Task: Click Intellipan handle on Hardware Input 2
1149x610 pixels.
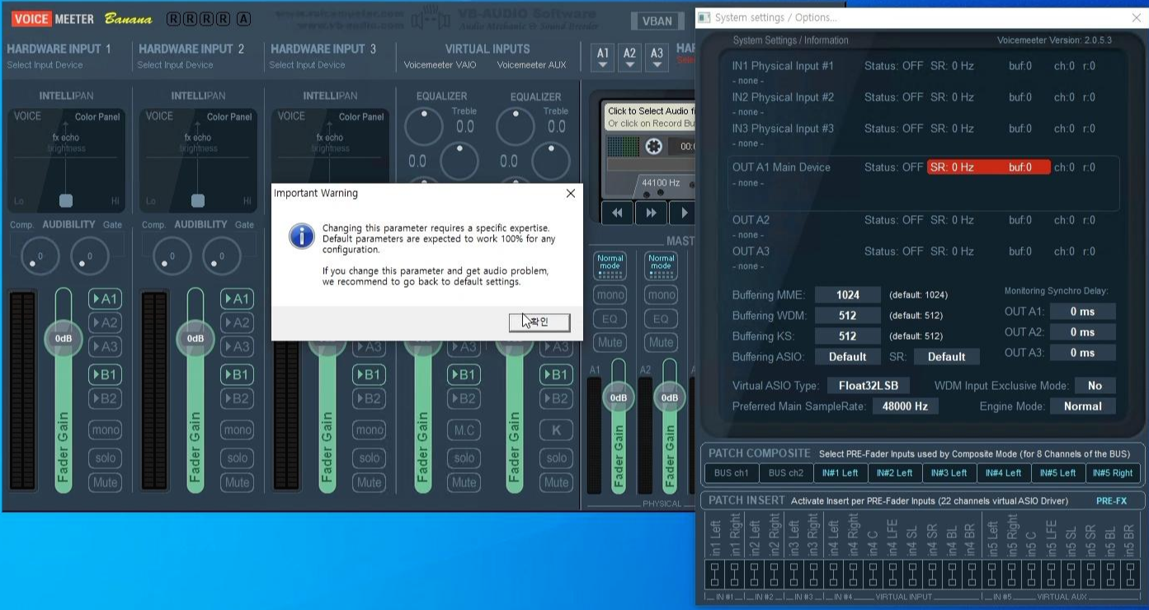Action: 198,200
